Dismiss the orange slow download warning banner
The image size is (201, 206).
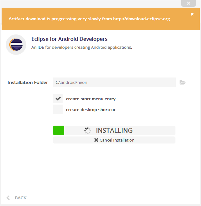[192, 14]
